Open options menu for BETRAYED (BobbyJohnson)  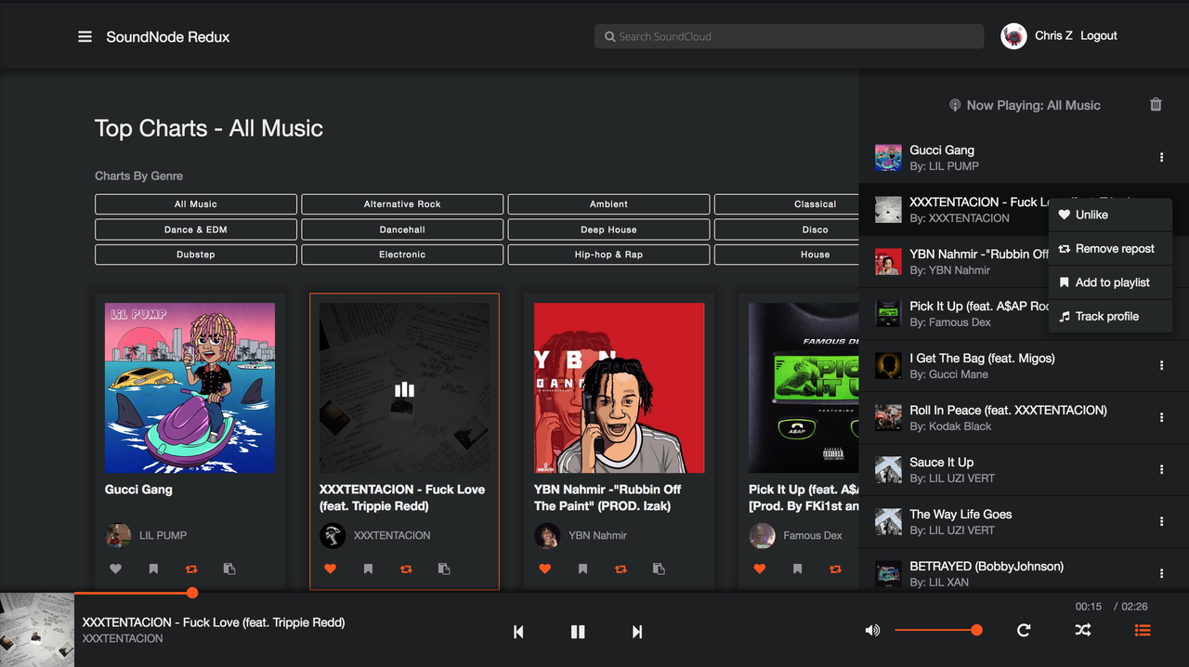pyautogui.click(x=1161, y=574)
